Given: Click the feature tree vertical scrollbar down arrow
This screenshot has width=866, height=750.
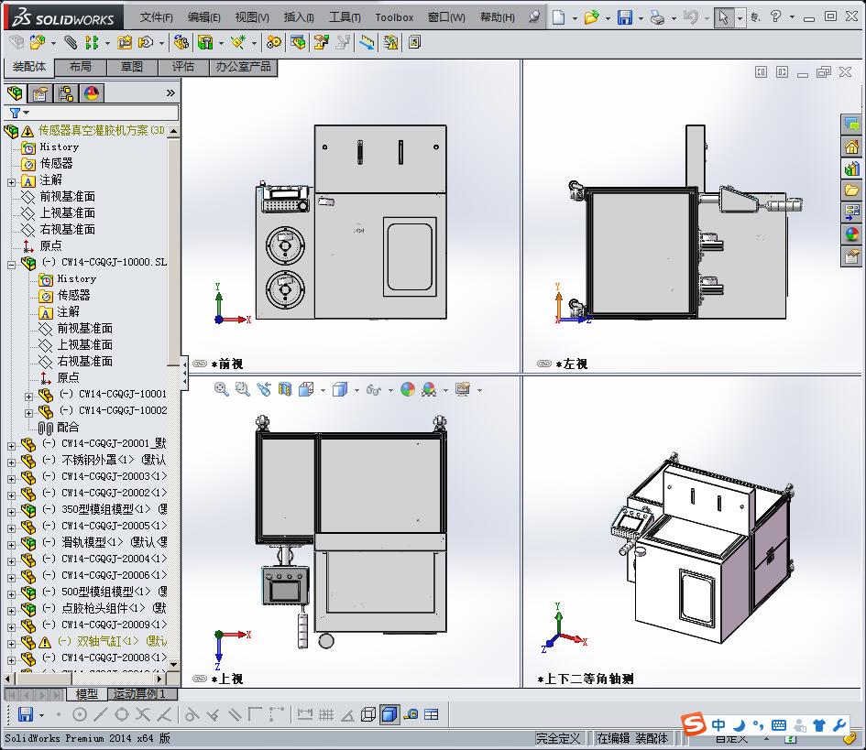Looking at the screenshot, I should (173, 665).
